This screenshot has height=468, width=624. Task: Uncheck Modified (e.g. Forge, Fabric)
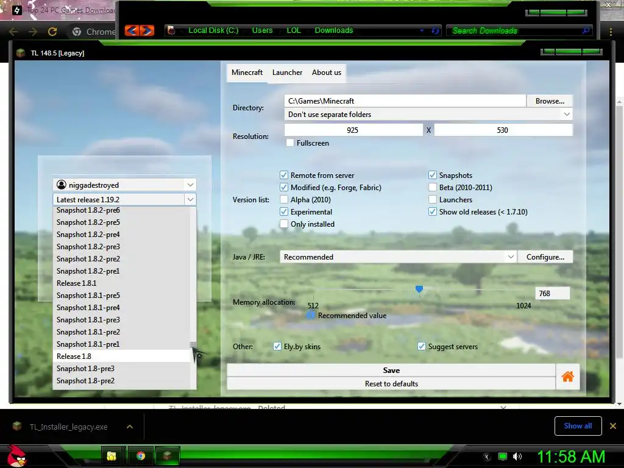[284, 187]
